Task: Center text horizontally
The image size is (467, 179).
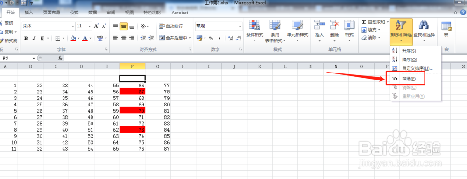Action: coord(124,38)
